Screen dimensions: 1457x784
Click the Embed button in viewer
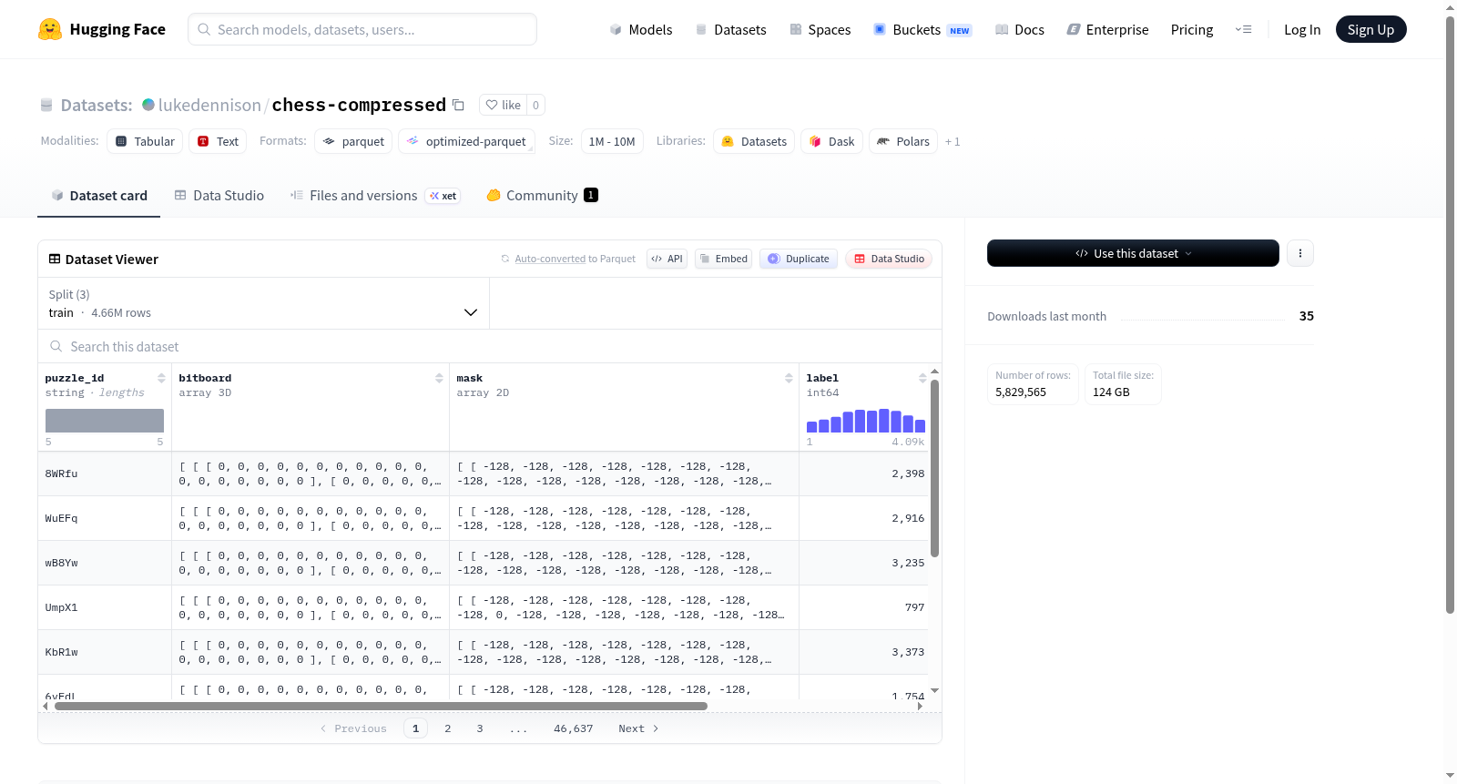723,259
